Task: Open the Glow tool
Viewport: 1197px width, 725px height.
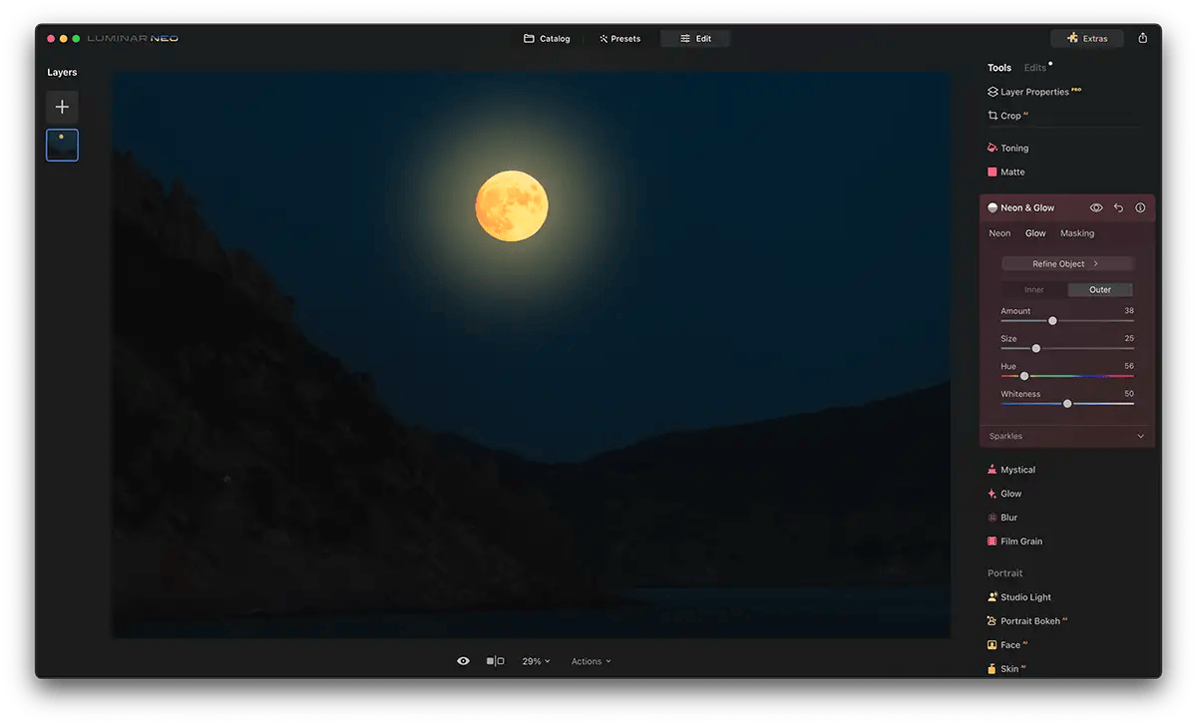Action: pyautogui.click(x=1009, y=493)
